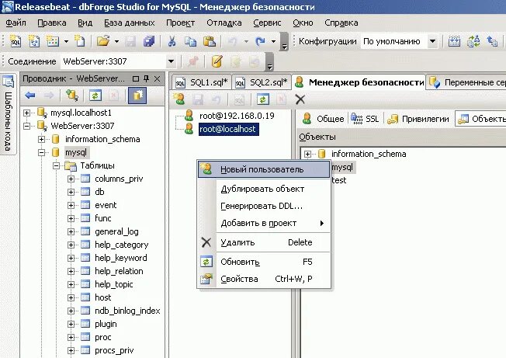Open the Файл menu
The width and height of the screenshot is (506, 358).
pos(16,23)
